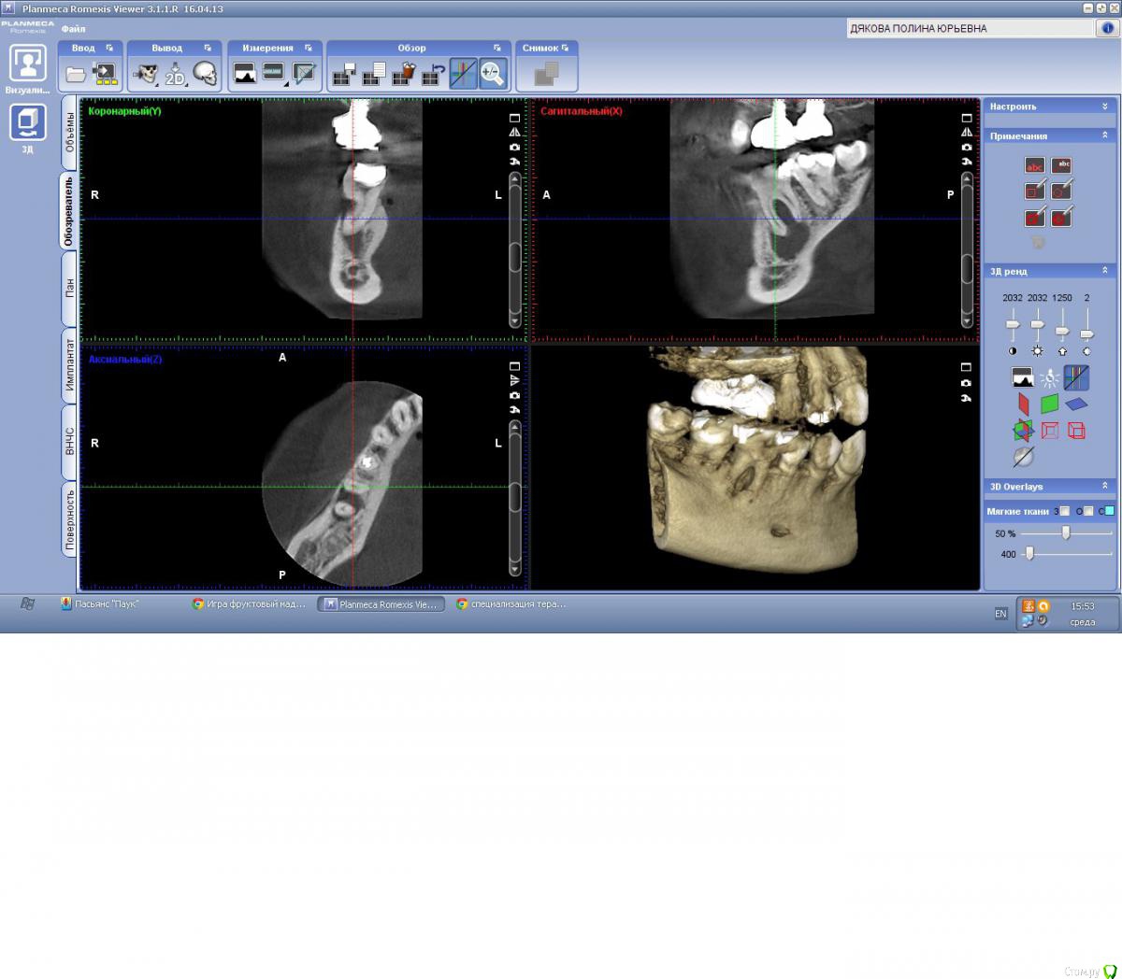Toggle the first soft tissue overlay checkbox
Screen dimensions: 1122x979
(1065, 511)
